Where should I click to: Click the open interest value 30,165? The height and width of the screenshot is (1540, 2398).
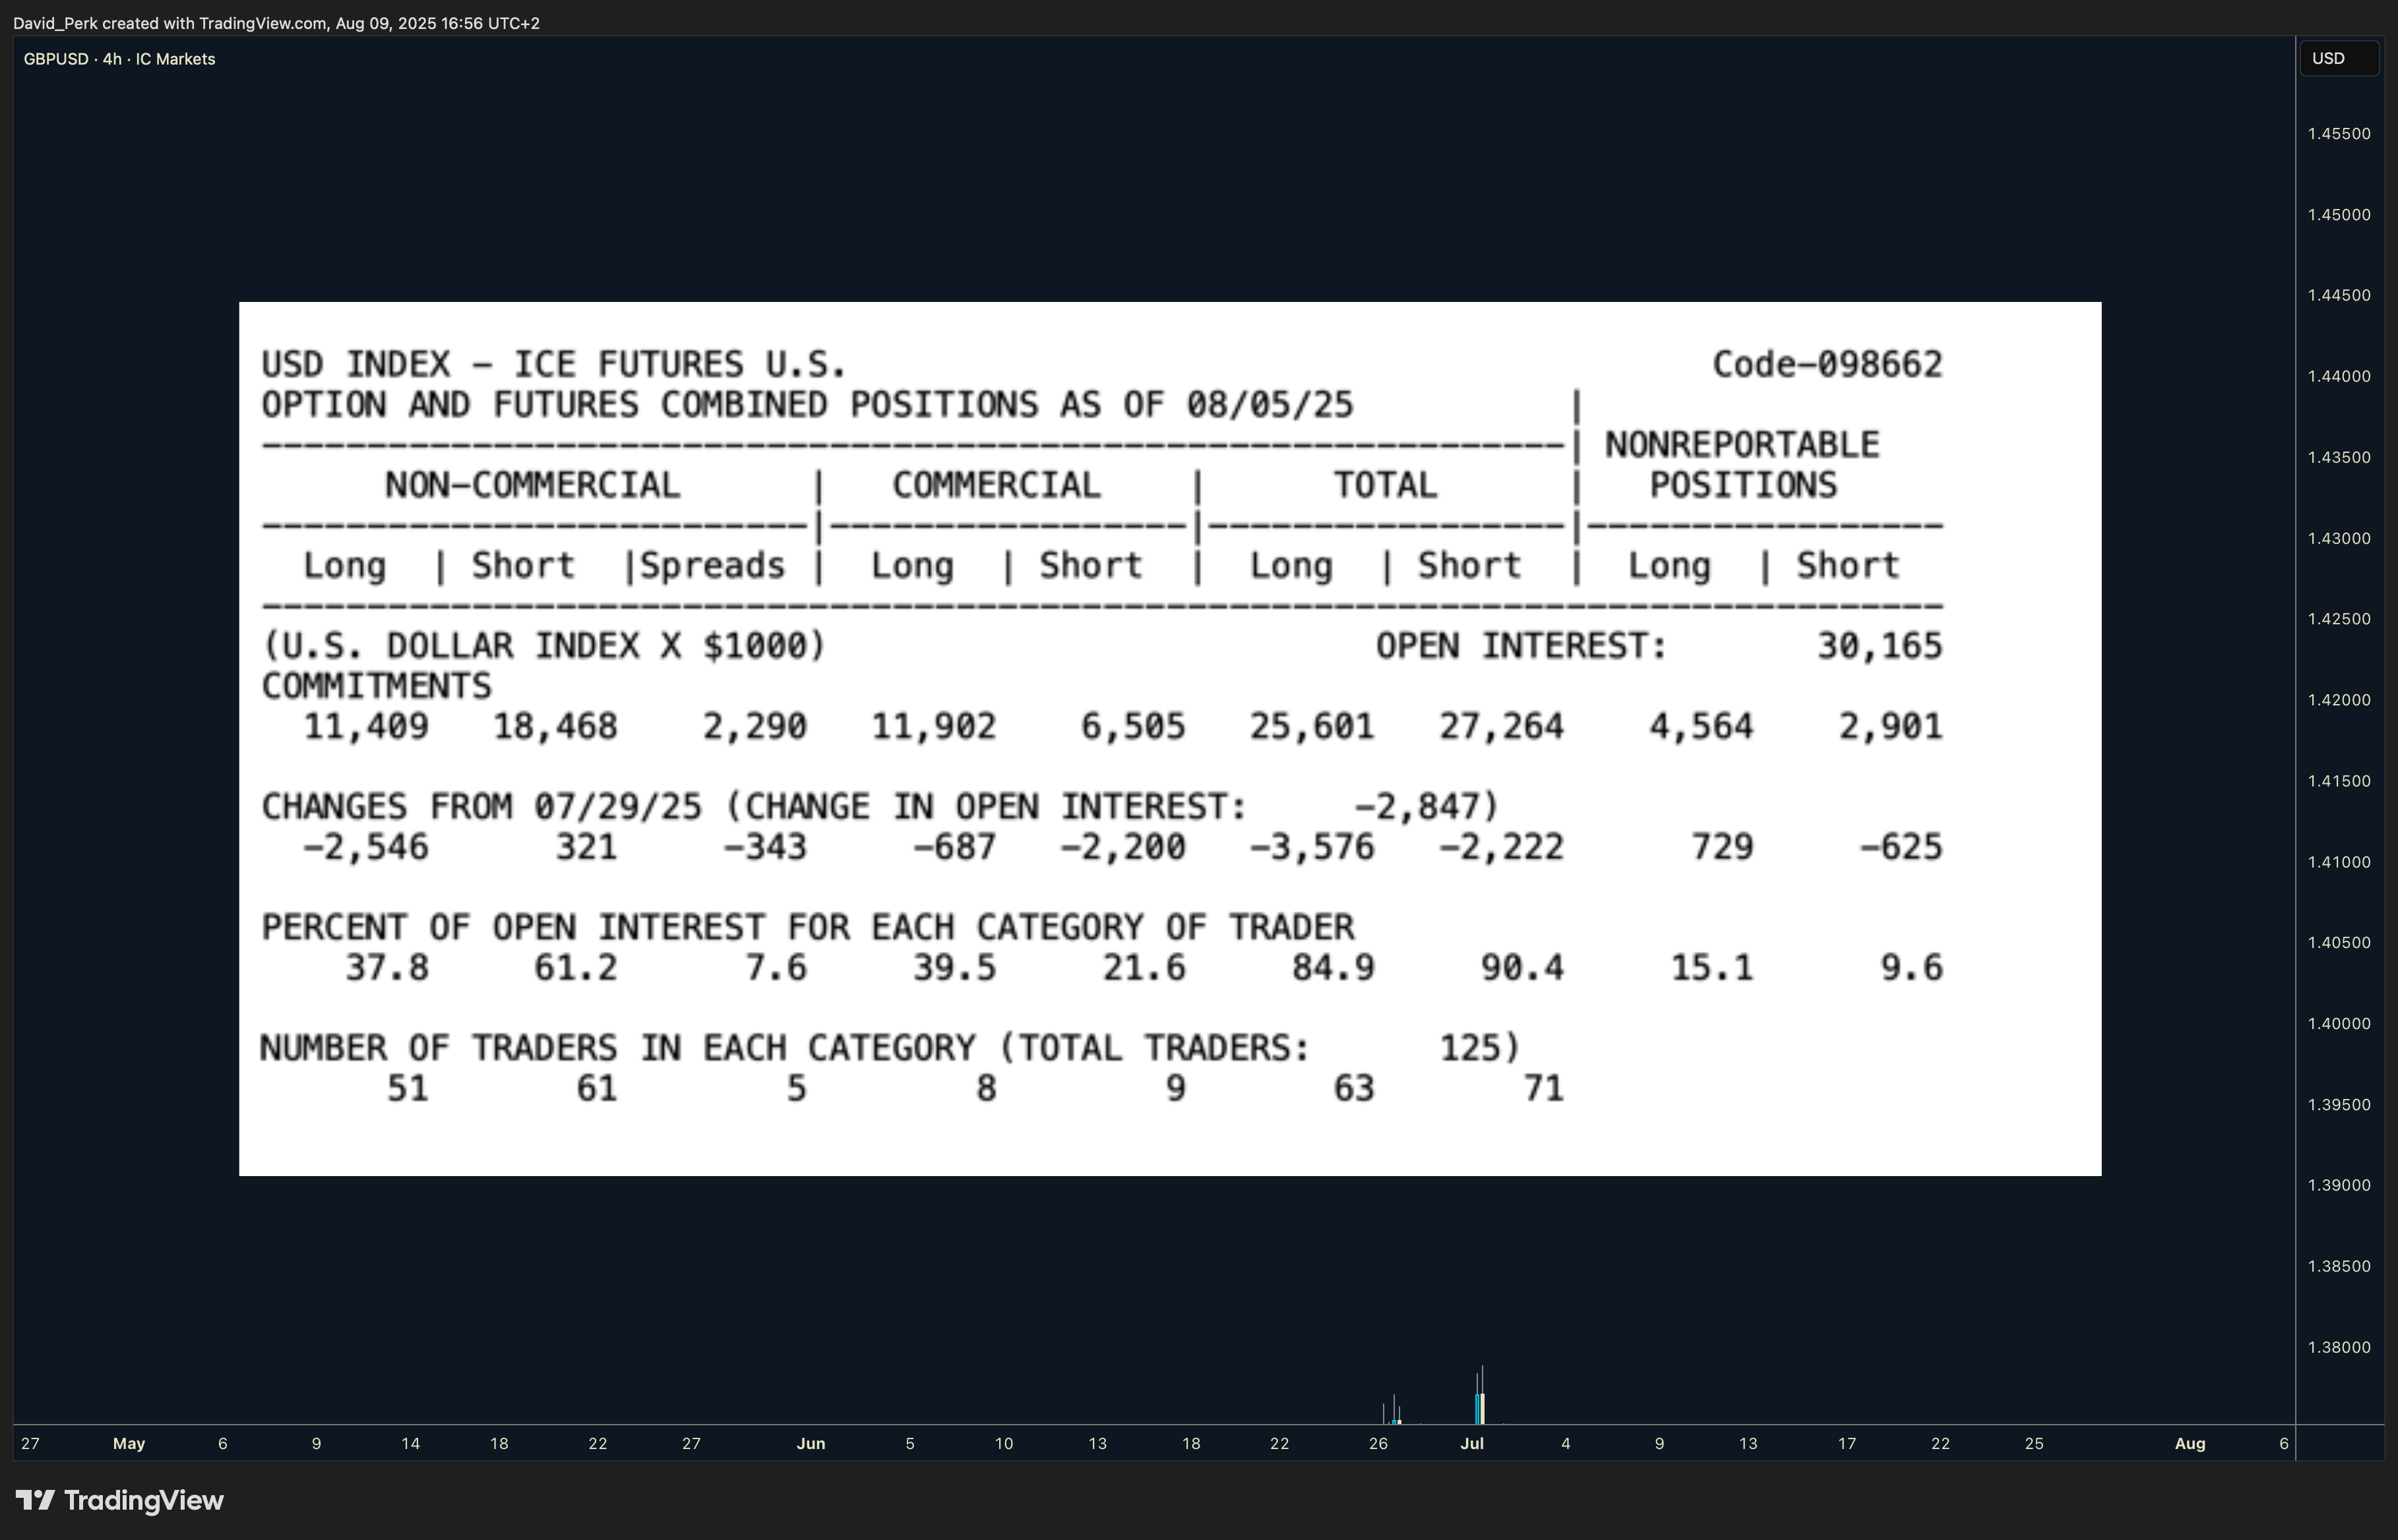1879,646
